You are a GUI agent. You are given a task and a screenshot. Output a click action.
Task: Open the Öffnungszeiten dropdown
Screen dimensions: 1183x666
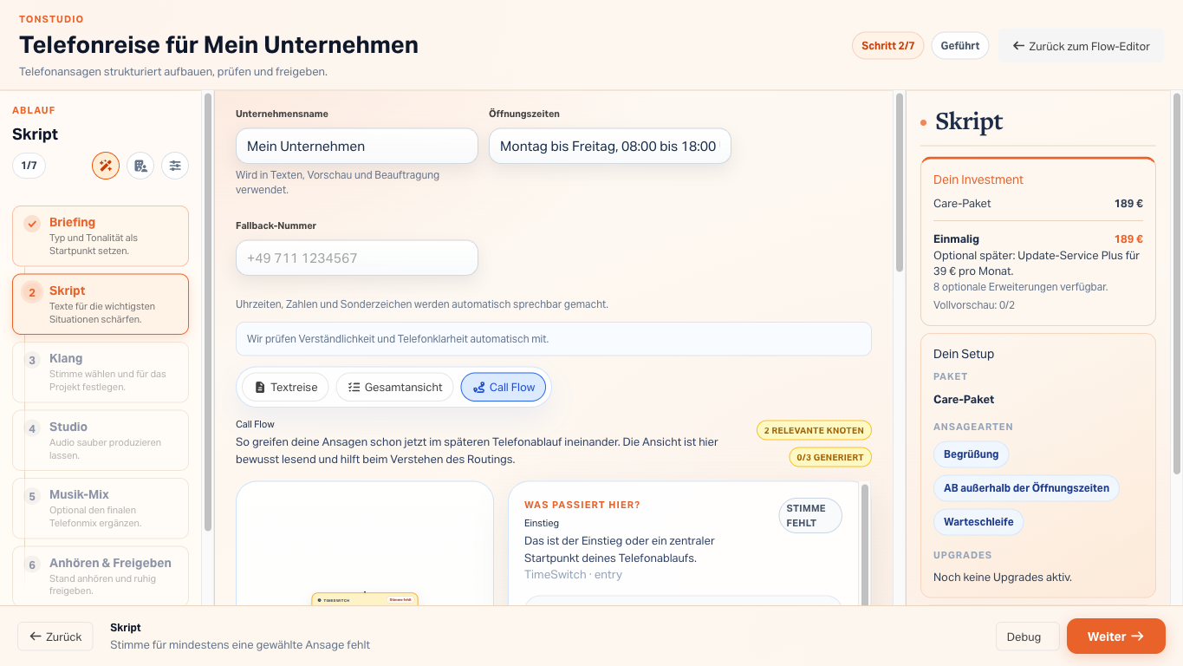coord(609,146)
